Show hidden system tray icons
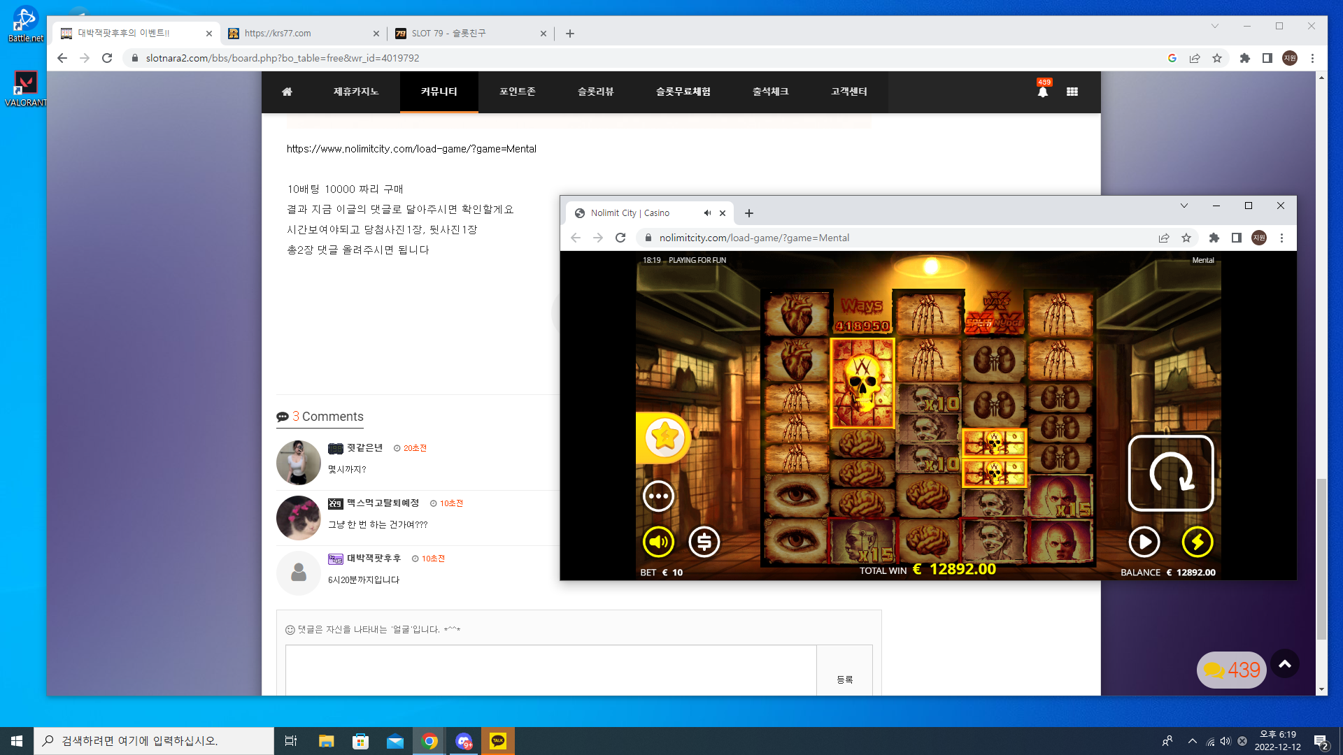 coord(1193,741)
